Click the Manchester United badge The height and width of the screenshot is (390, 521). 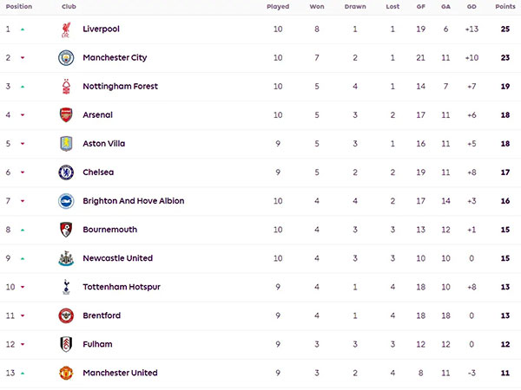tap(66, 373)
